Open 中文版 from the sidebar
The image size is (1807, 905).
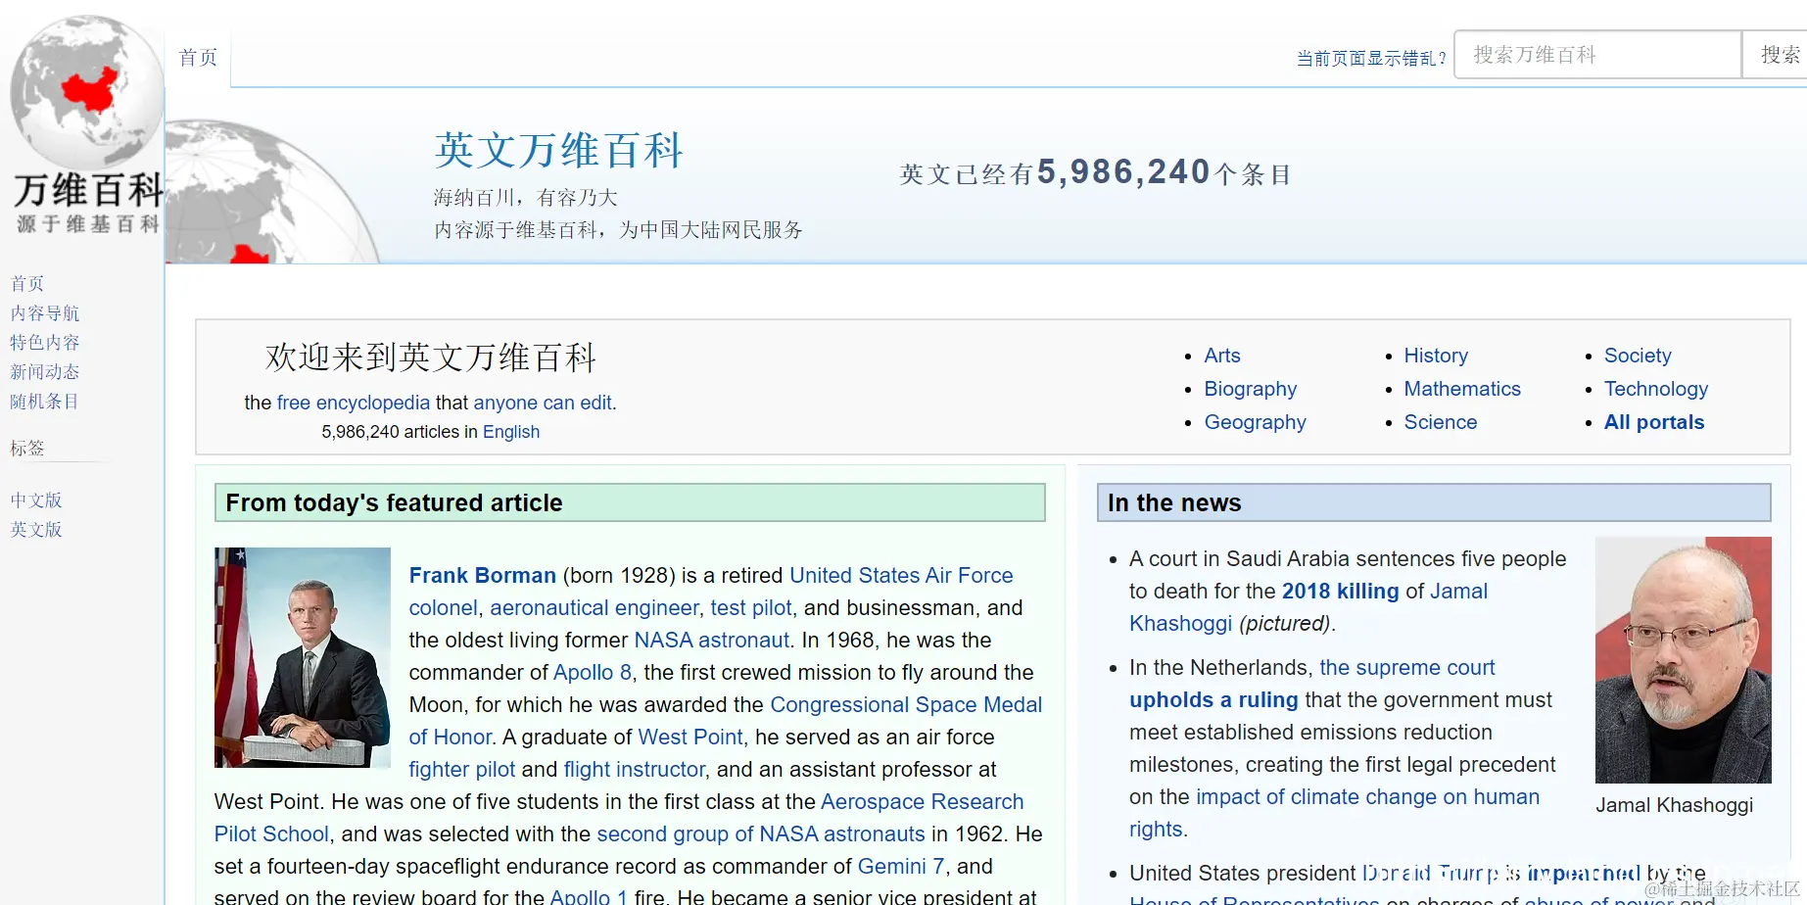coord(35,500)
